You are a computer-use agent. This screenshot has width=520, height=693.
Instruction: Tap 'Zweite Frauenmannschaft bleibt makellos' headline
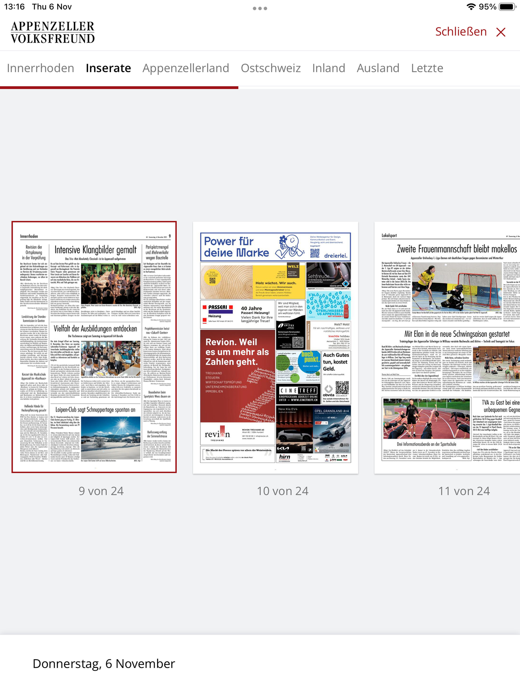457,249
